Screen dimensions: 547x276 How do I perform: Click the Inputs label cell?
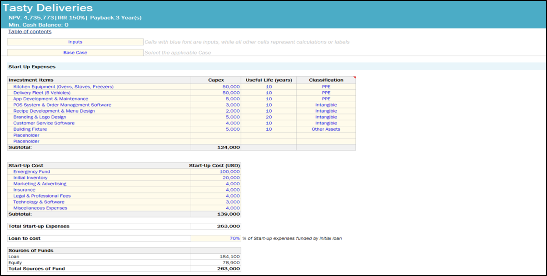(75, 42)
